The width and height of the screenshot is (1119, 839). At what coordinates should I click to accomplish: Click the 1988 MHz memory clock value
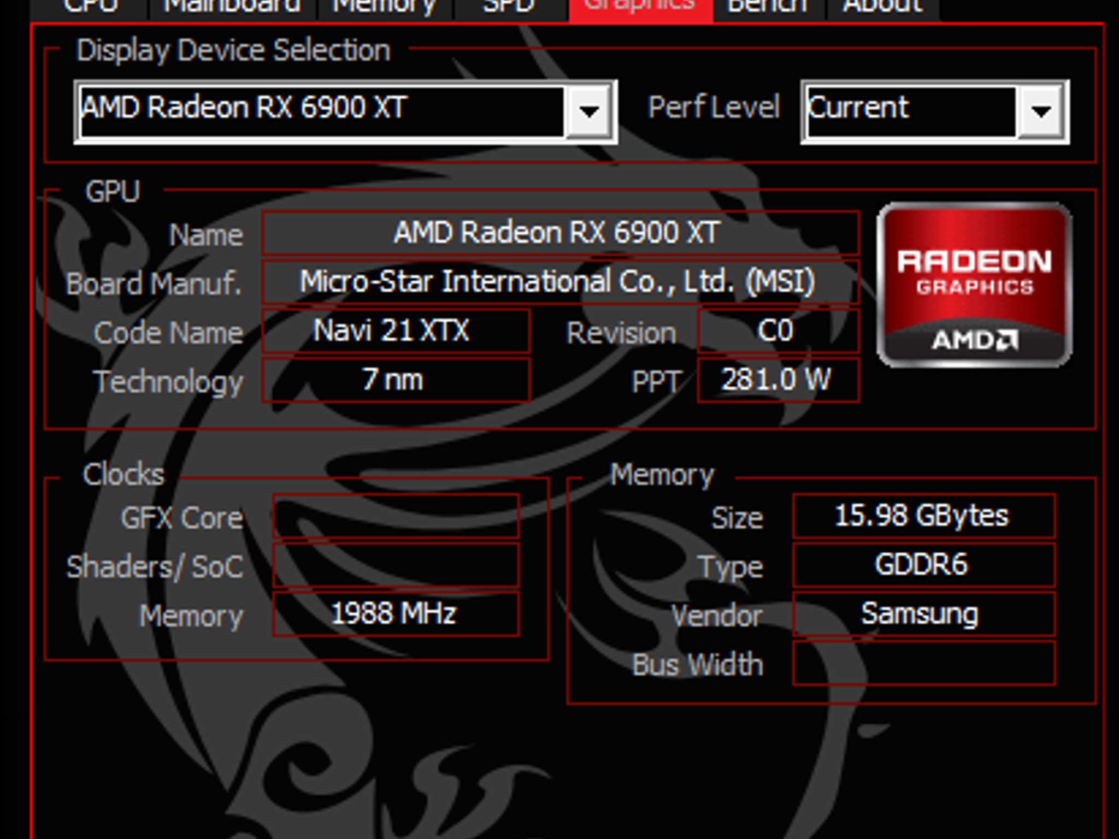pos(396,615)
